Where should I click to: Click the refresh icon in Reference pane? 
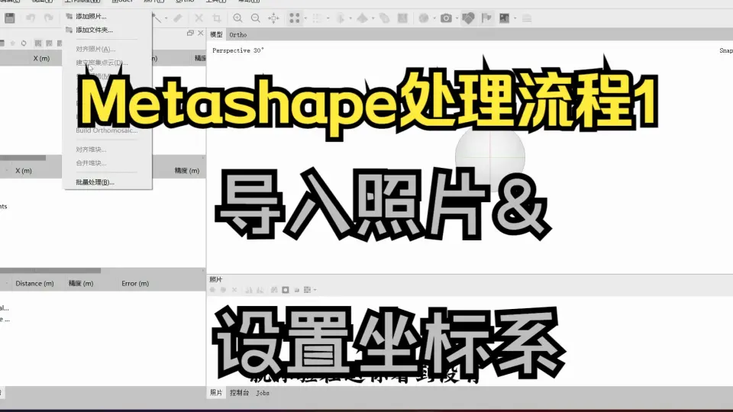click(24, 43)
